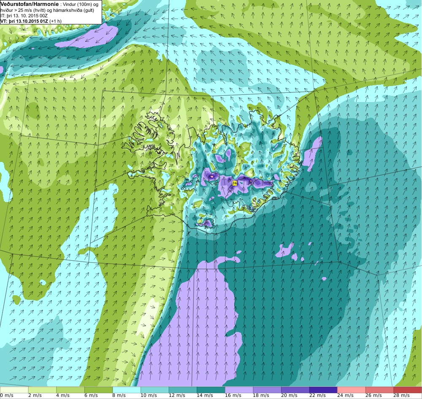The height and width of the screenshot is (399, 422).
Task: Select the 20 m/s legend color swatch
Action: pyautogui.click(x=295, y=390)
